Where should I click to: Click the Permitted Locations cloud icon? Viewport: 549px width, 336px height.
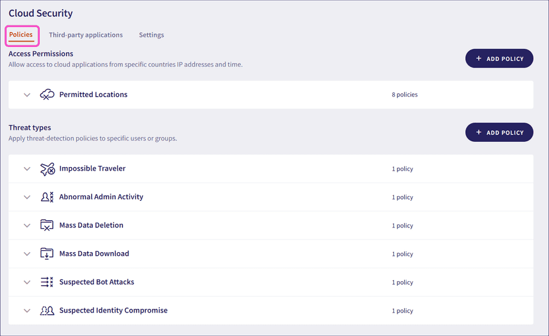click(47, 95)
